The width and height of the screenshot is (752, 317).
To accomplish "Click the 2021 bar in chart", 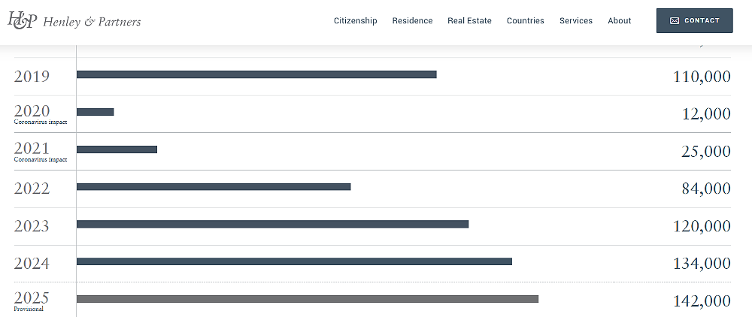I will coord(117,149).
